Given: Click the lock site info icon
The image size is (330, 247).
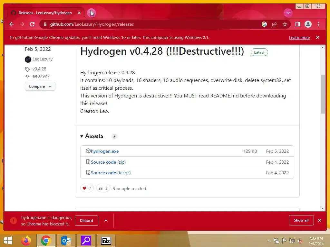Looking at the screenshot, I should (x=45, y=24).
